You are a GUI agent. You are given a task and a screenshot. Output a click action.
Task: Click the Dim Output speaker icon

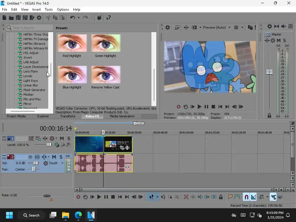pyautogui.click(x=283, y=26)
